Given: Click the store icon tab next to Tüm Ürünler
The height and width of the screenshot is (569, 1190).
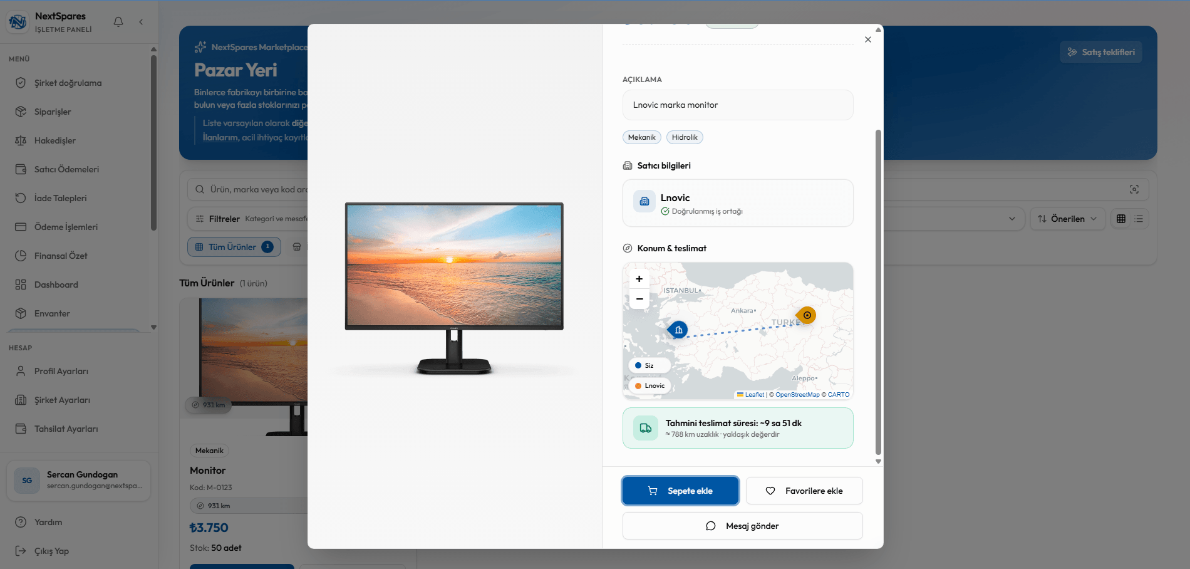Looking at the screenshot, I should click(x=297, y=247).
